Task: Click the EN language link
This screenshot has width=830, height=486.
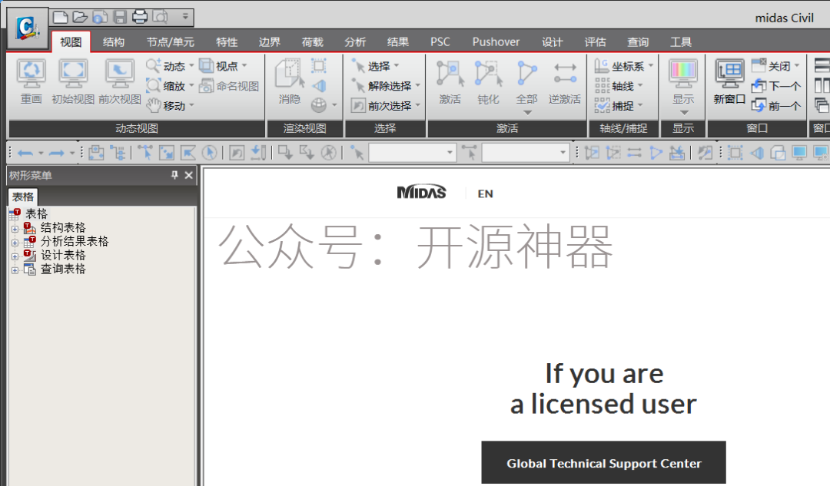Action: coord(486,193)
